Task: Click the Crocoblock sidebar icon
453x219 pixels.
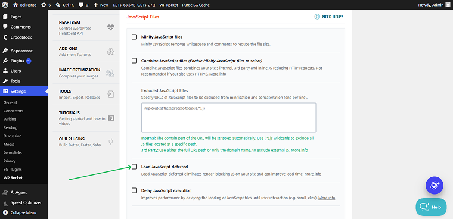Action: (x=5, y=37)
